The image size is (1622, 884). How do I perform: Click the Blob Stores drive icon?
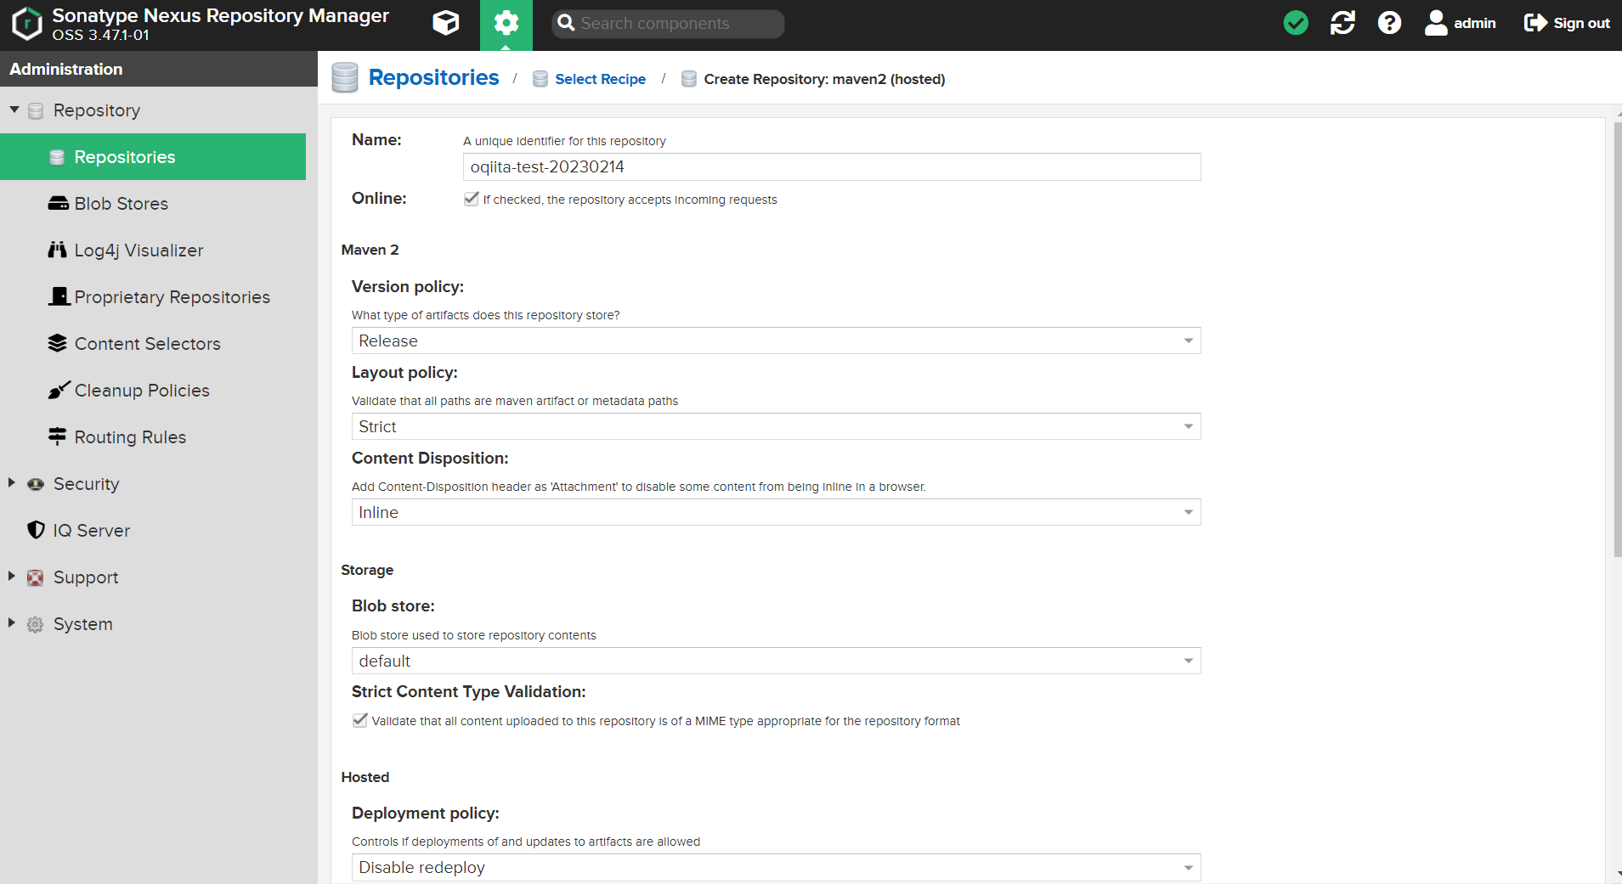point(58,203)
